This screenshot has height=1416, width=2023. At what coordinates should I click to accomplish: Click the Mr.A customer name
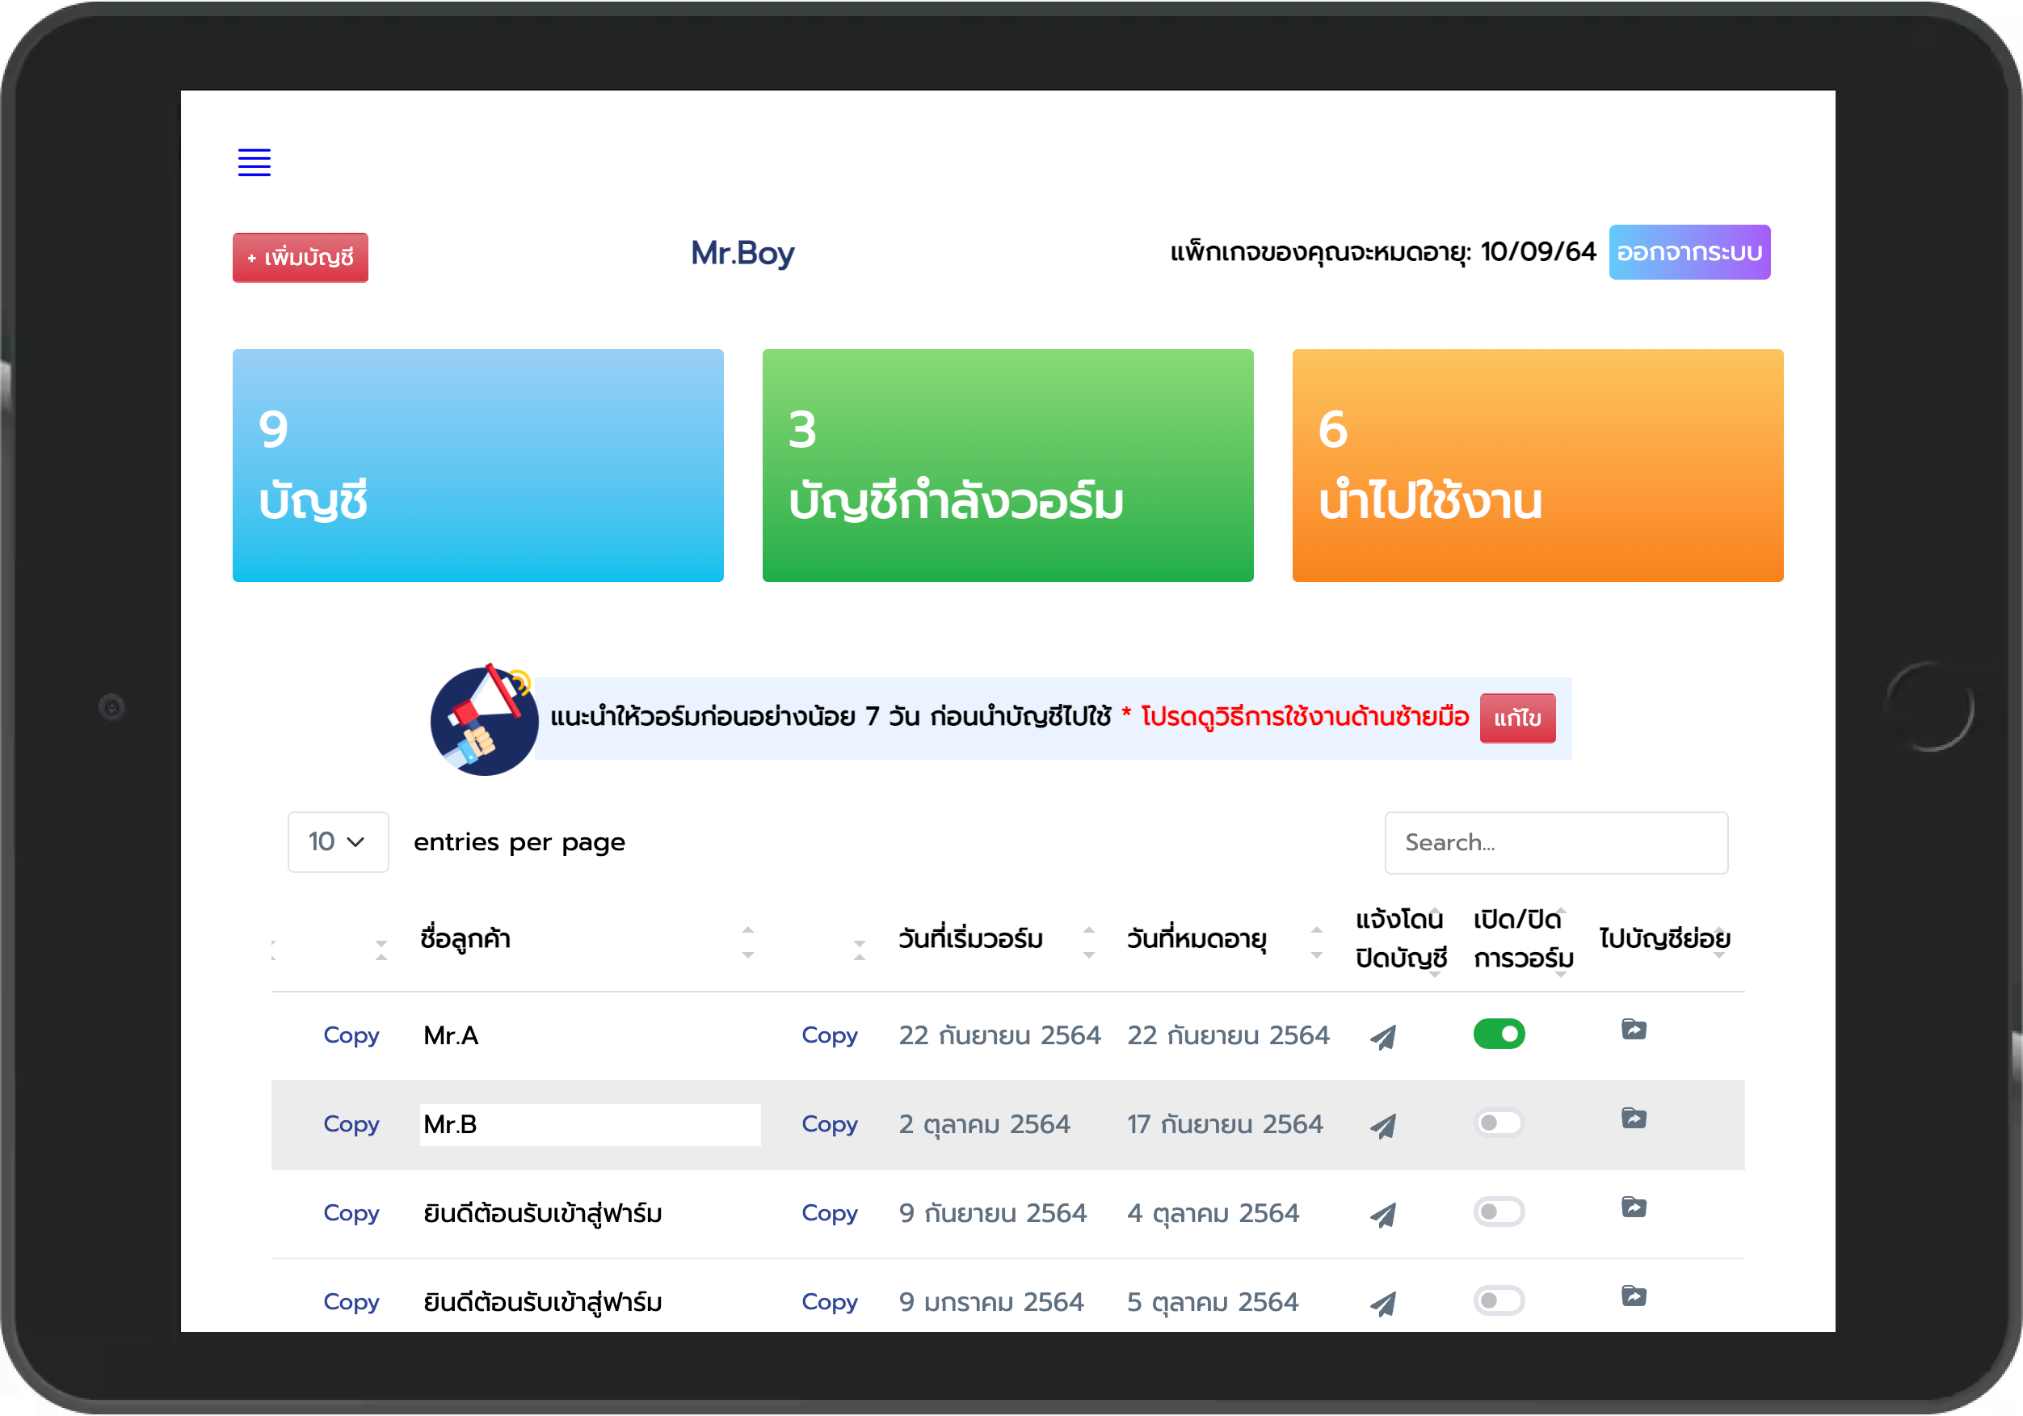tap(450, 1036)
